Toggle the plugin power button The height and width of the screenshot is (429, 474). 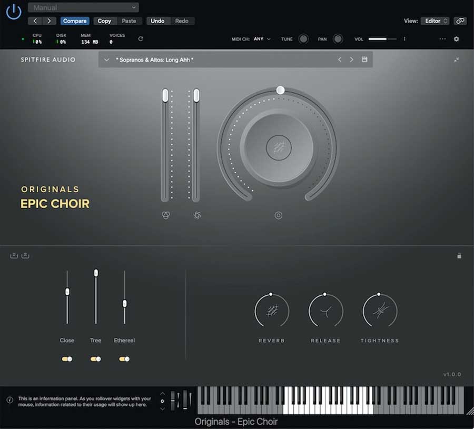14,12
